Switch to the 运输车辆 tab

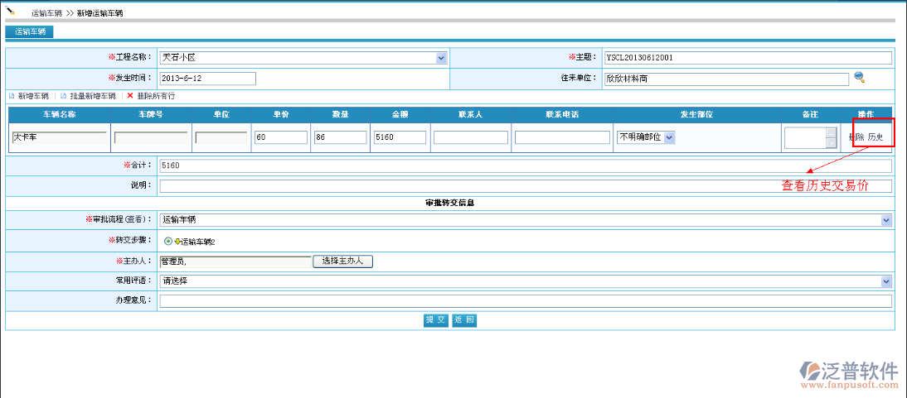(29, 31)
